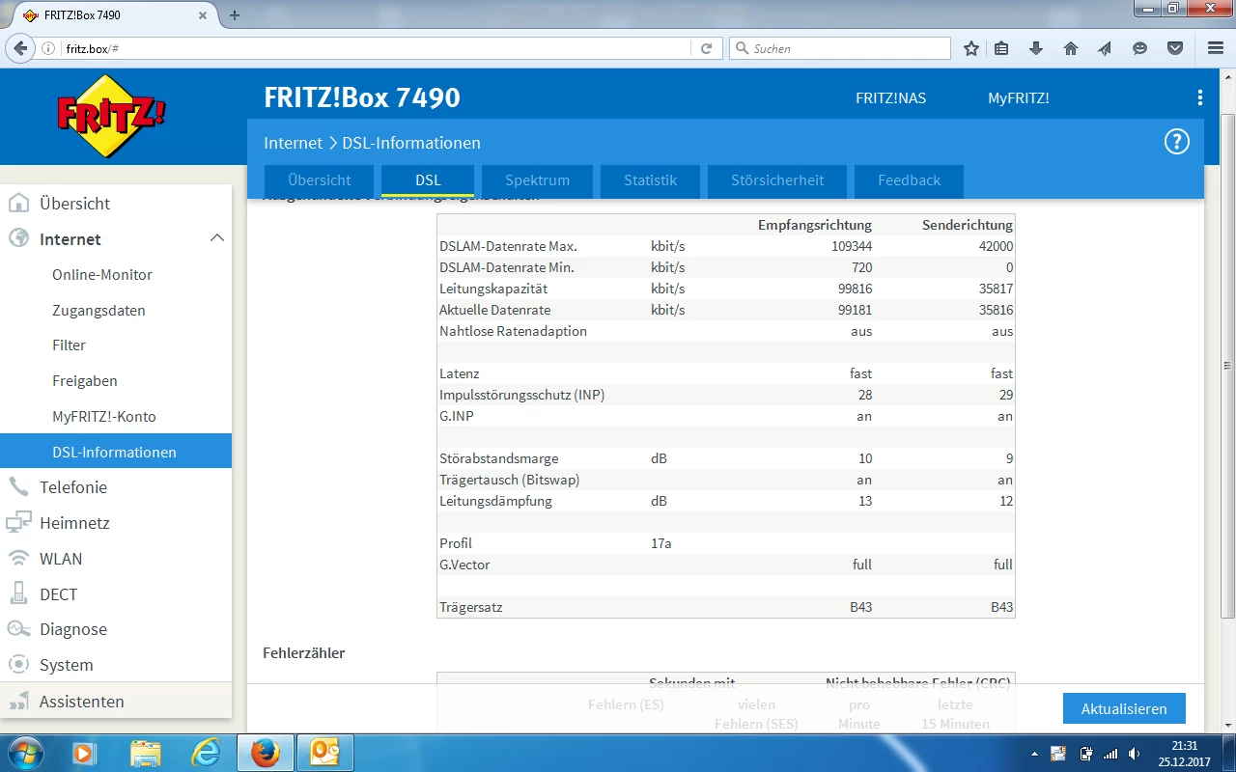Open a new browser tab
Viewport: 1236px width, 772px height.
tap(234, 14)
